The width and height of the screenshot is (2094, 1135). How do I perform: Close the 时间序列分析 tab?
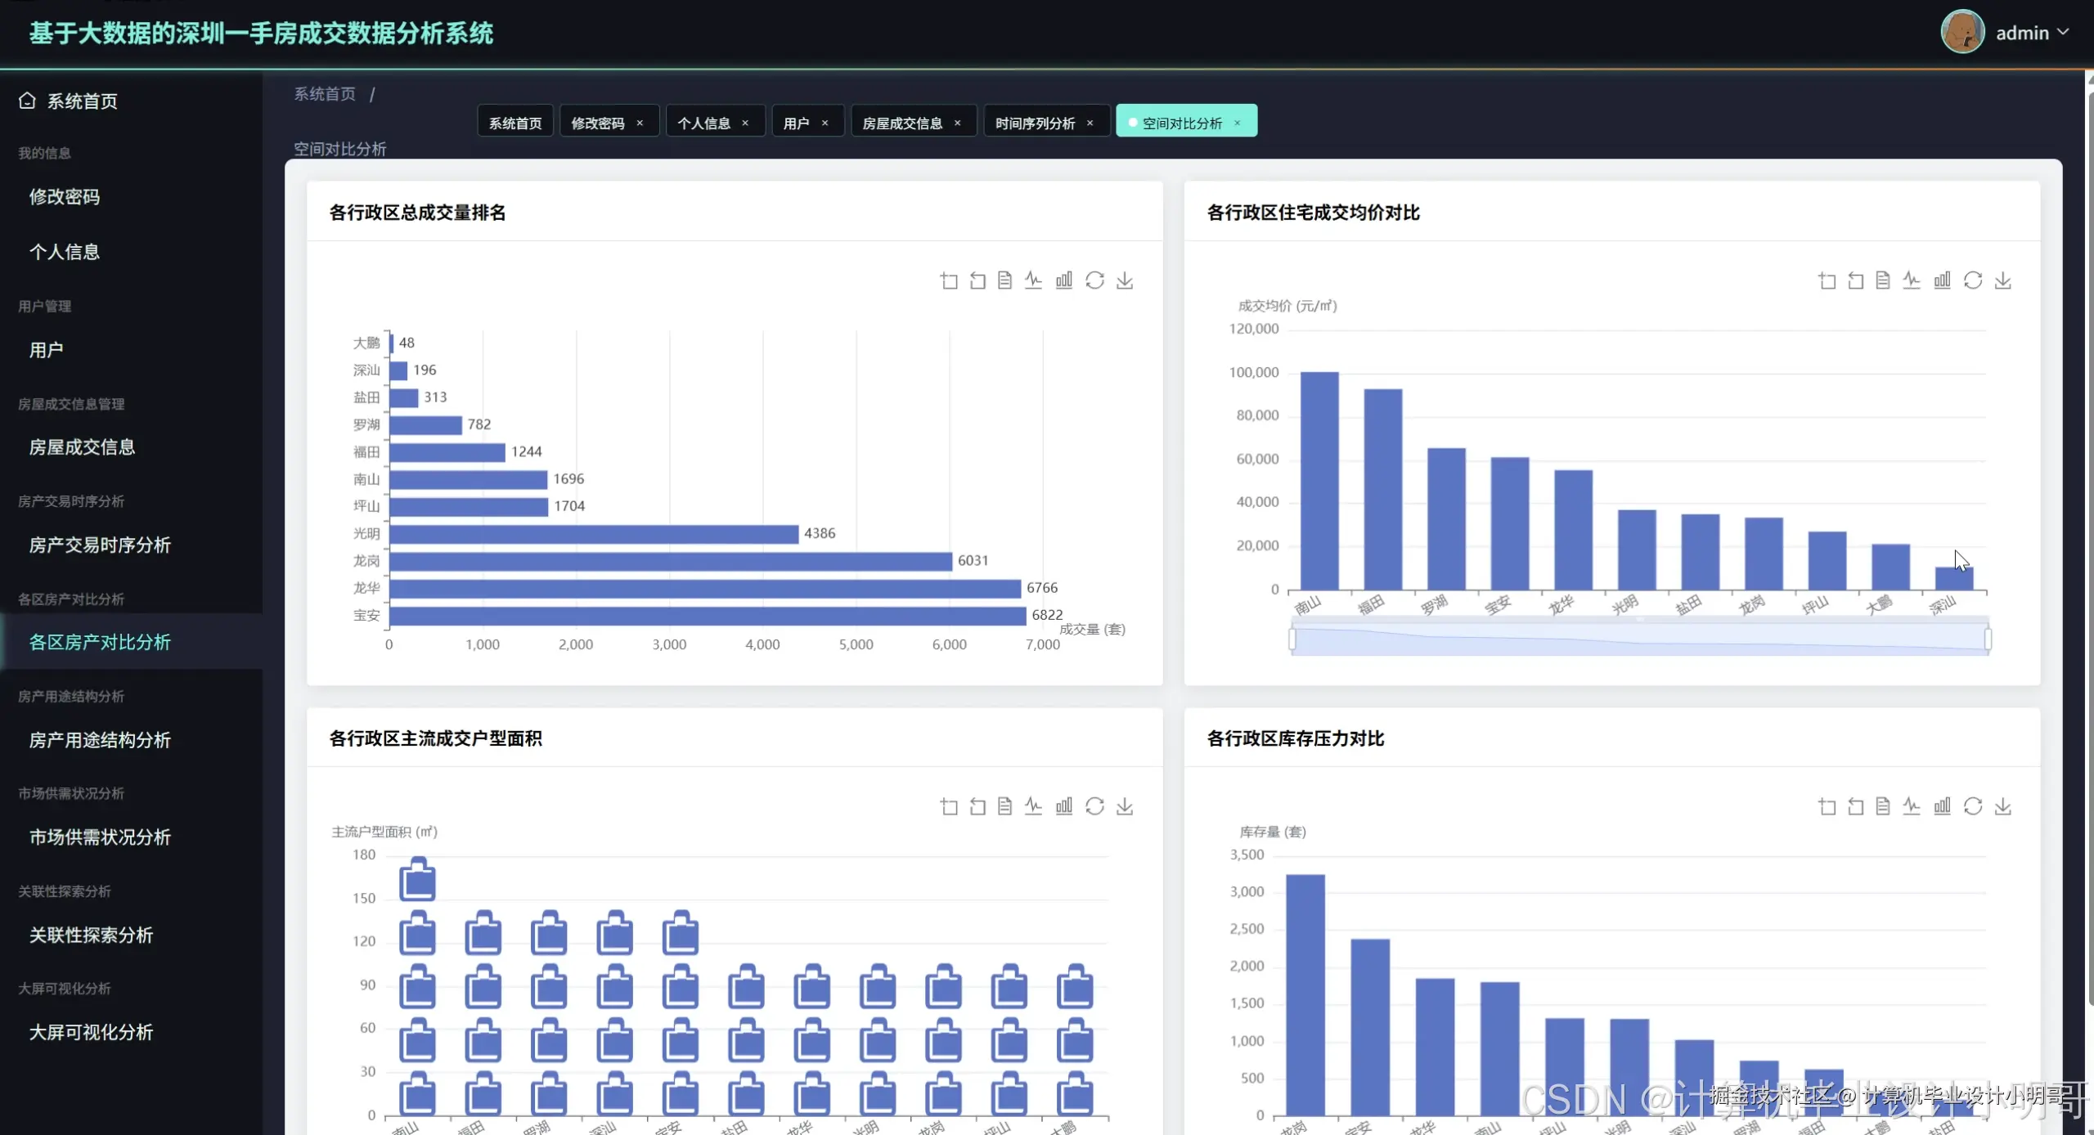pyautogui.click(x=1090, y=123)
